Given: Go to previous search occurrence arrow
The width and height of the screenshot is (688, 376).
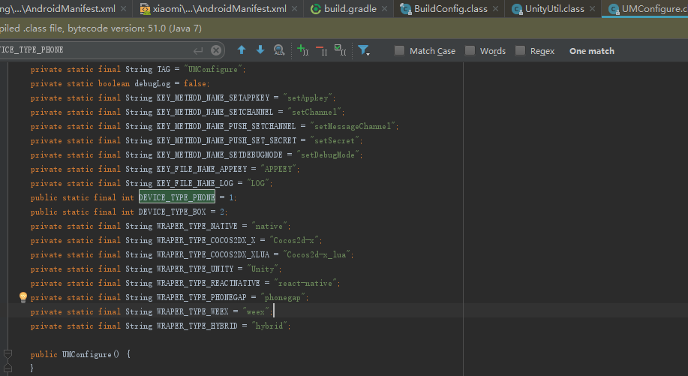Looking at the screenshot, I should tap(242, 50).
